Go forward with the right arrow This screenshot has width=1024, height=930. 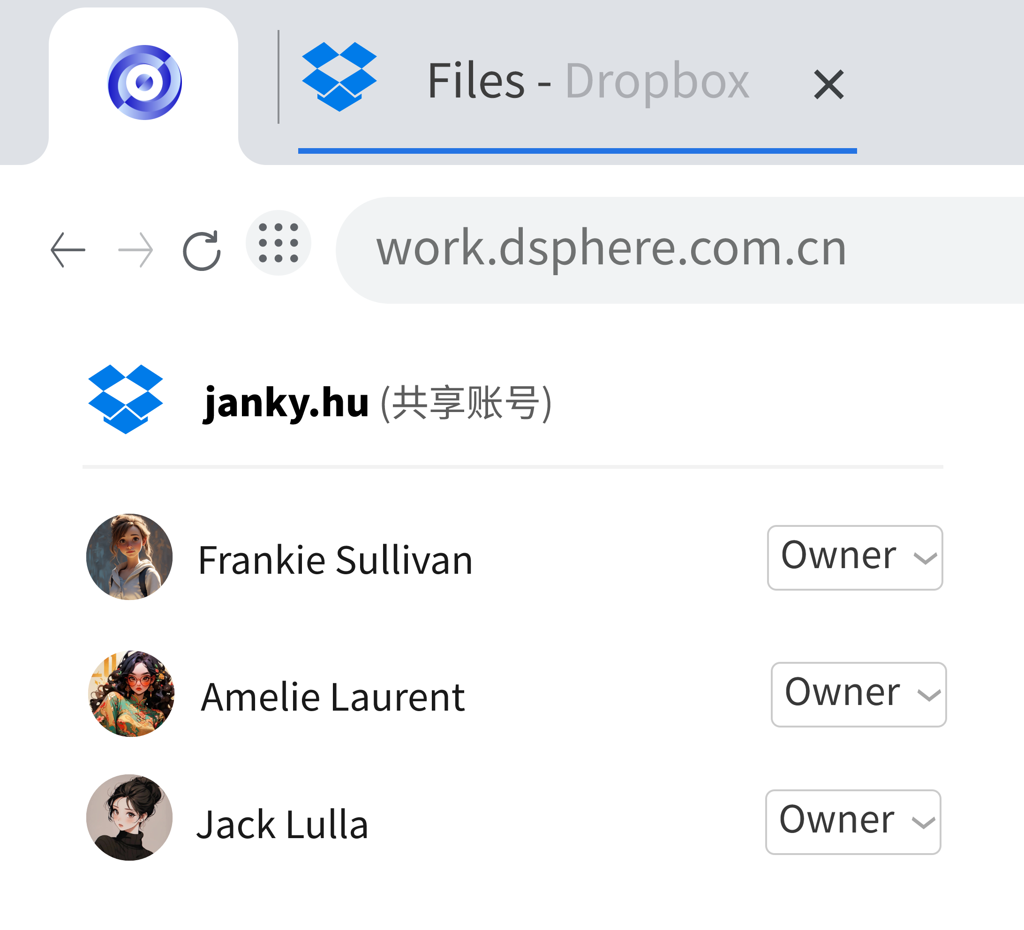(135, 250)
